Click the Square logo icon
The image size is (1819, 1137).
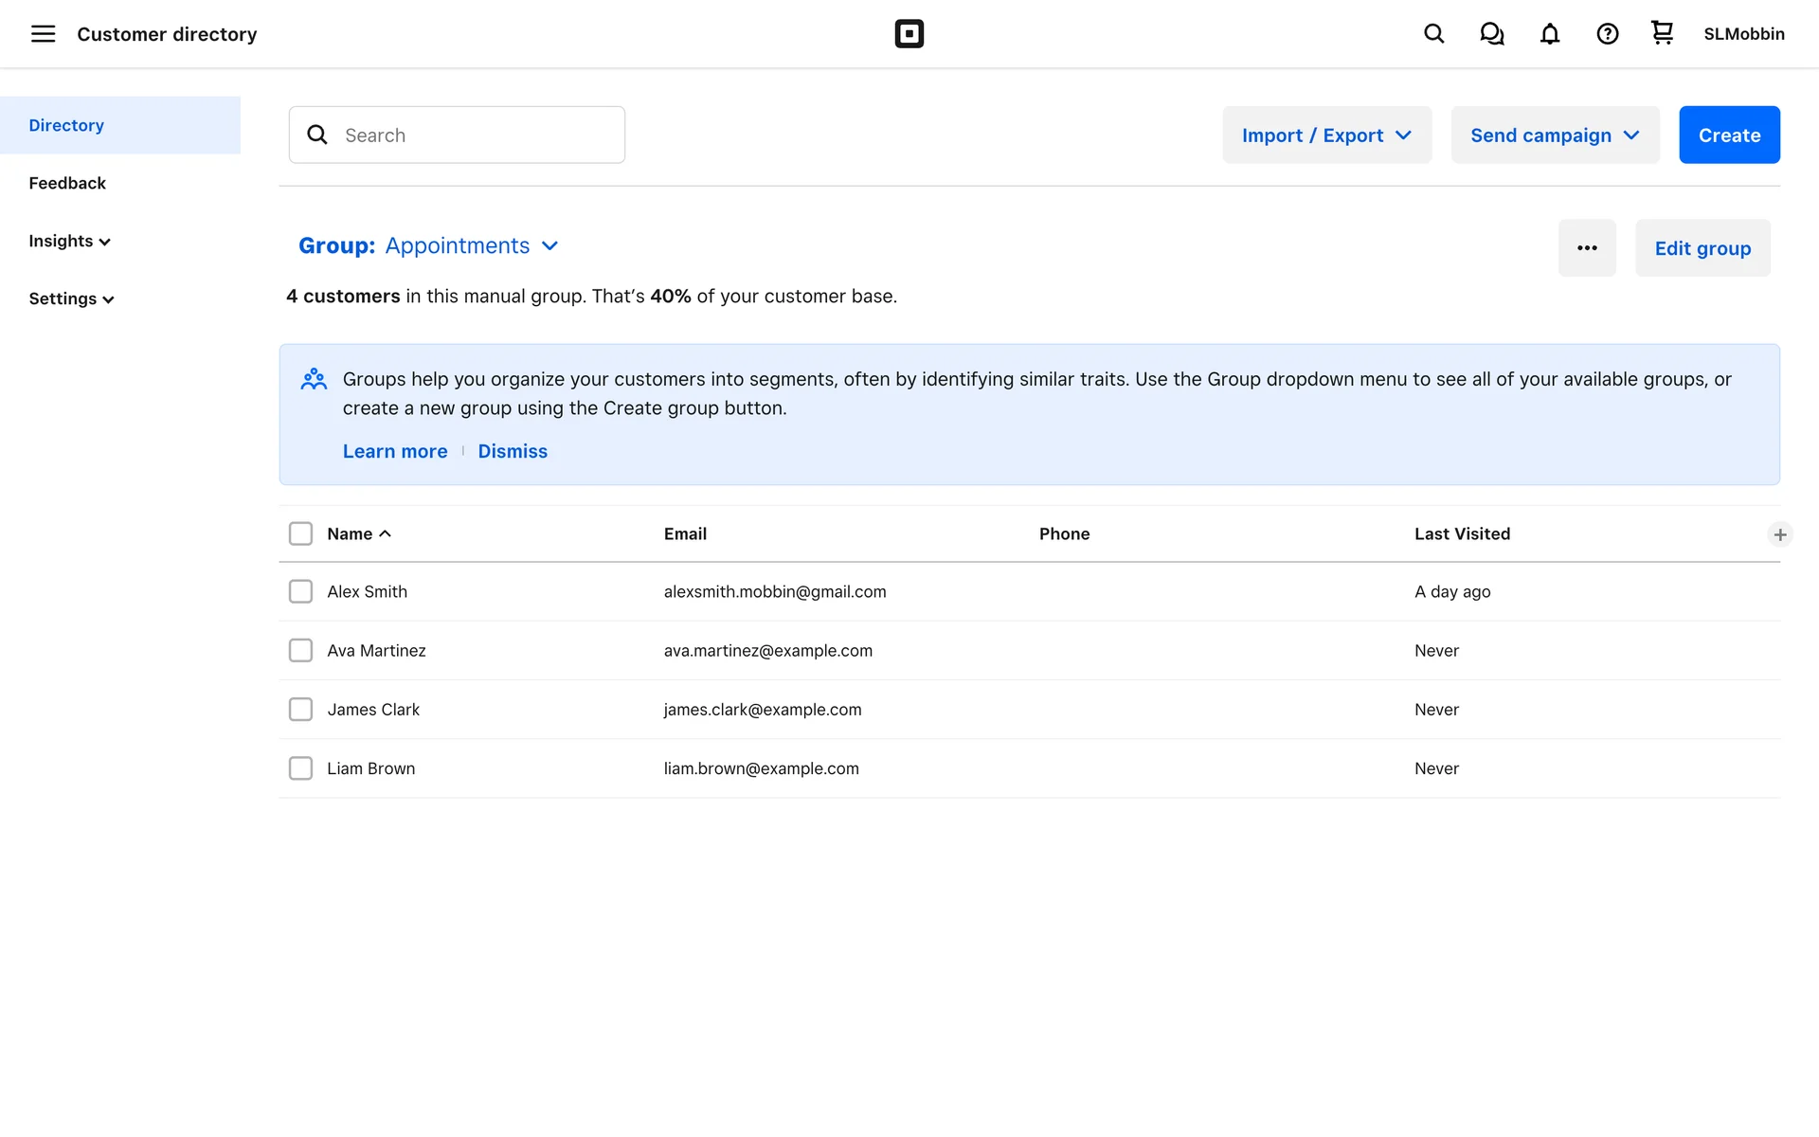(909, 34)
